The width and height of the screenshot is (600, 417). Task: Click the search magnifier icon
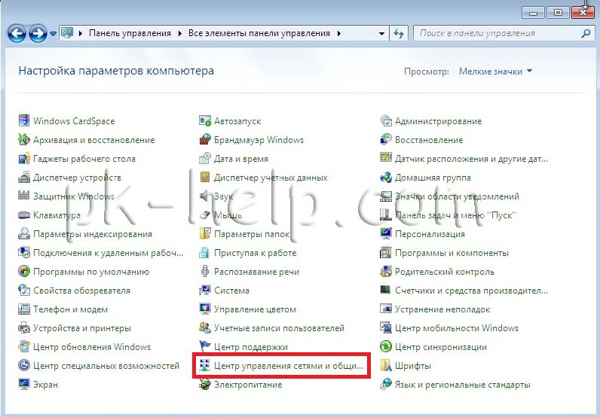pos(586,33)
